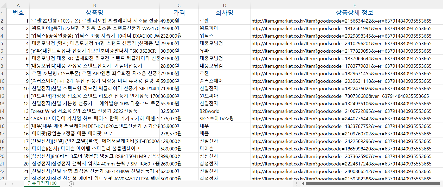Click the Select All corner triangle
This screenshot has width=443, height=187.
coord(3,5)
